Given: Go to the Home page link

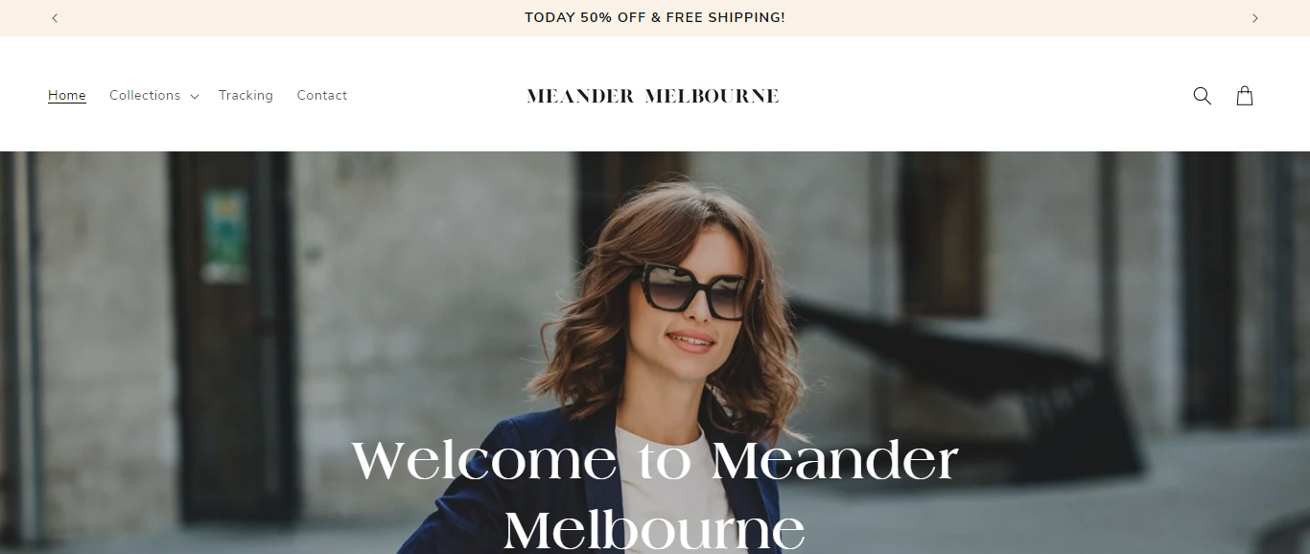Looking at the screenshot, I should [x=67, y=96].
